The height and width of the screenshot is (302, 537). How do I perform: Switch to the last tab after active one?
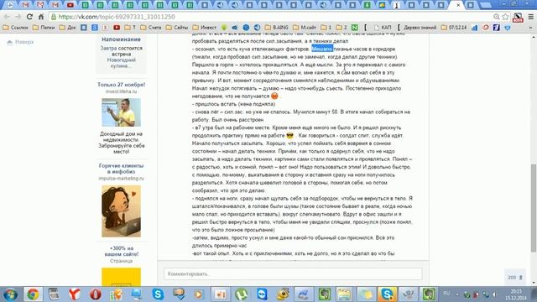471,5
